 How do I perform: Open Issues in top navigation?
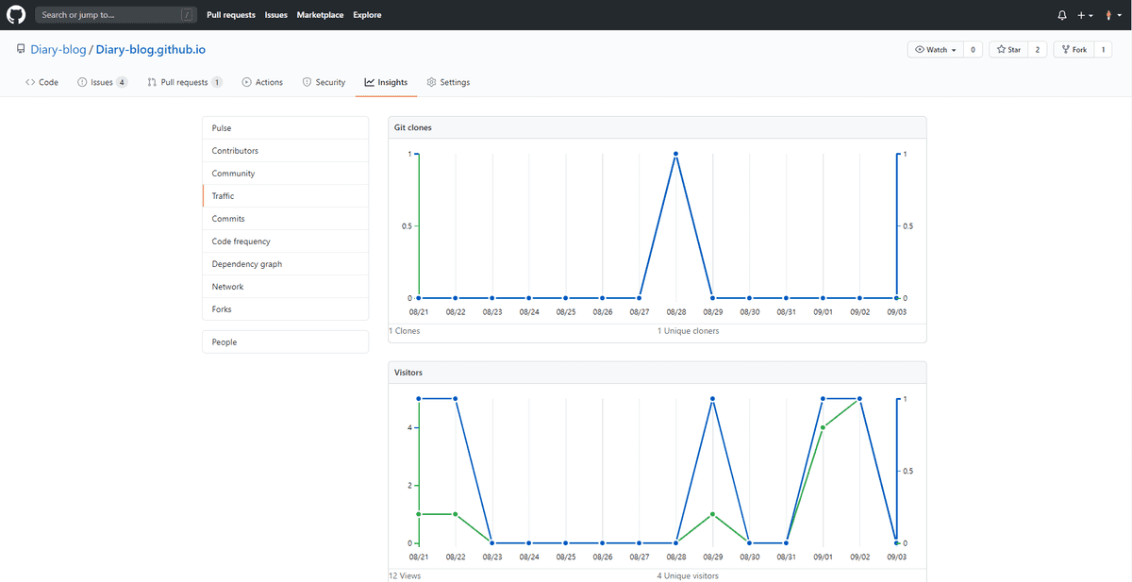click(276, 15)
